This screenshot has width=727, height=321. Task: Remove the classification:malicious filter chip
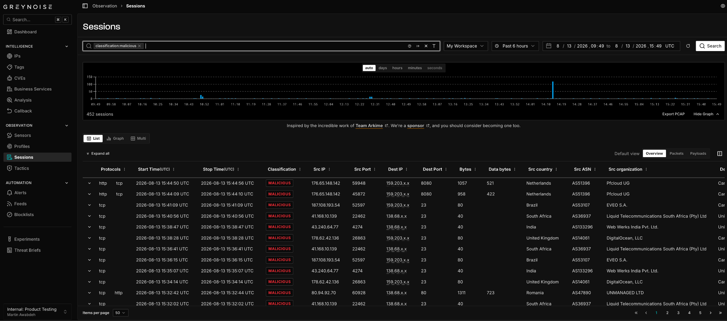(x=140, y=46)
